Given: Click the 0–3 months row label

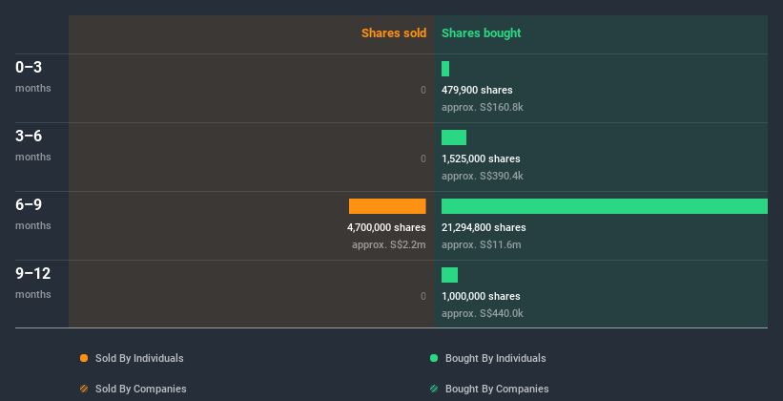Looking at the screenshot, I should (x=33, y=76).
